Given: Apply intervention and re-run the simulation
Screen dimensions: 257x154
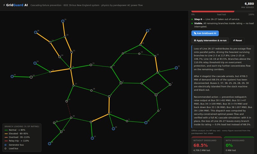Looking at the screenshot, I should coord(210,40).
